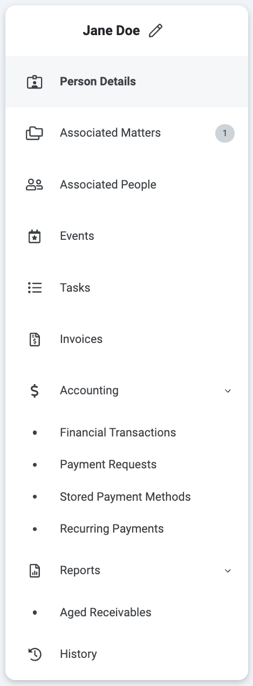Image resolution: width=253 pixels, height=686 pixels.
Task: Click the Associated People icon
Action: point(35,185)
